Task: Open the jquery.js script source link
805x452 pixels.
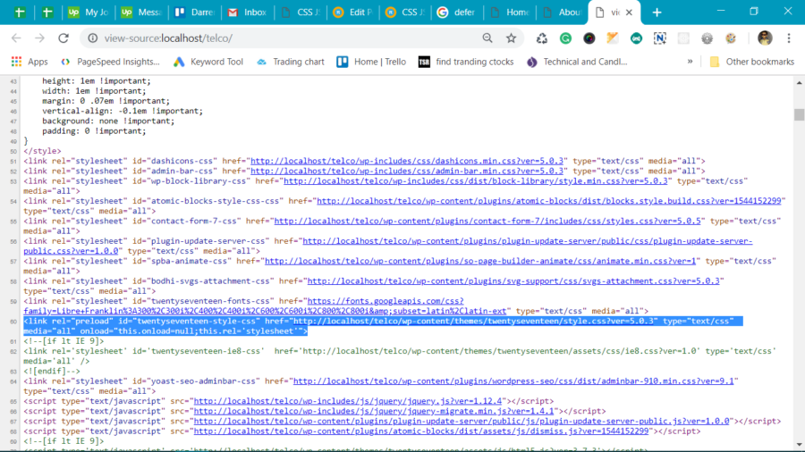Action: [349, 401]
